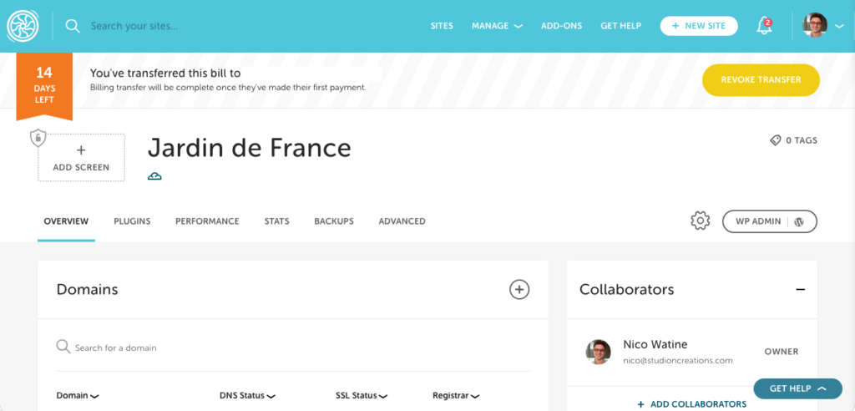The image size is (855, 411).
Task: Switch to the STATS tab
Action: tap(277, 221)
